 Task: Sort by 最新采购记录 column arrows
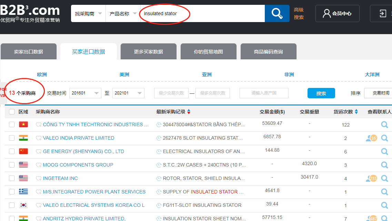[x=189, y=112]
